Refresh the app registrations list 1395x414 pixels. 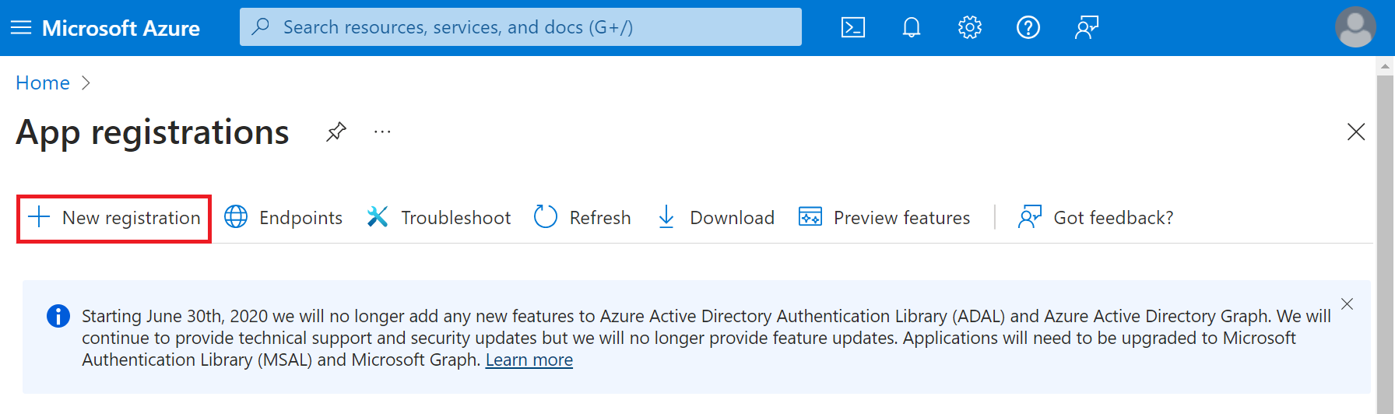click(x=582, y=218)
